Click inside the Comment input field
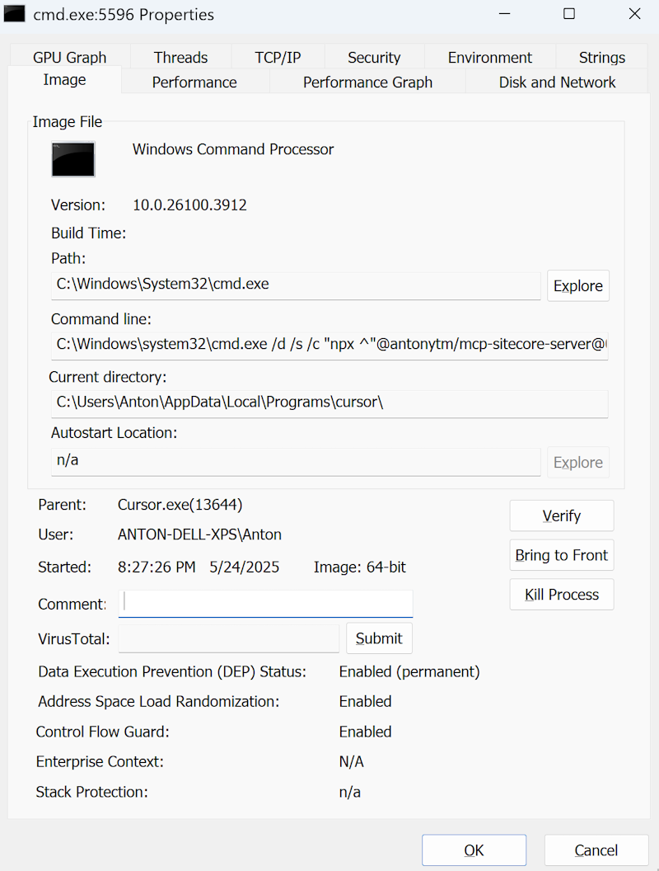 [x=265, y=604]
